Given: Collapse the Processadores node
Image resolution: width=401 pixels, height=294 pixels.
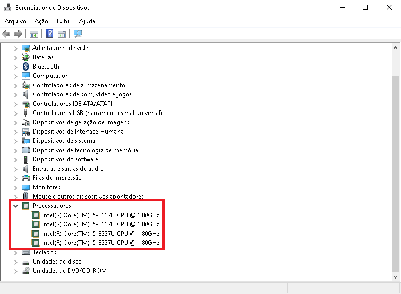Looking at the screenshot, I should (15, 206).
